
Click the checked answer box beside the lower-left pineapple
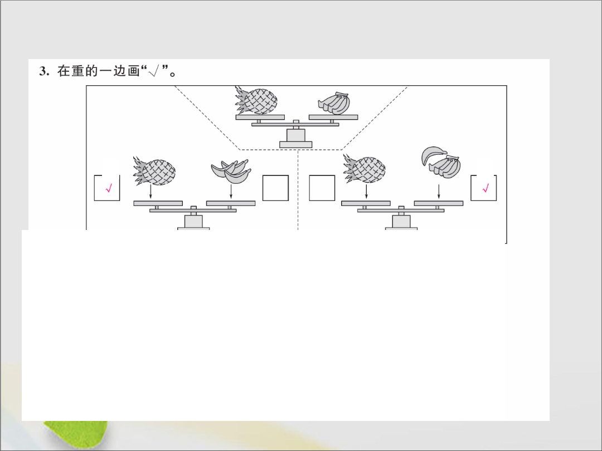[107, 188]
